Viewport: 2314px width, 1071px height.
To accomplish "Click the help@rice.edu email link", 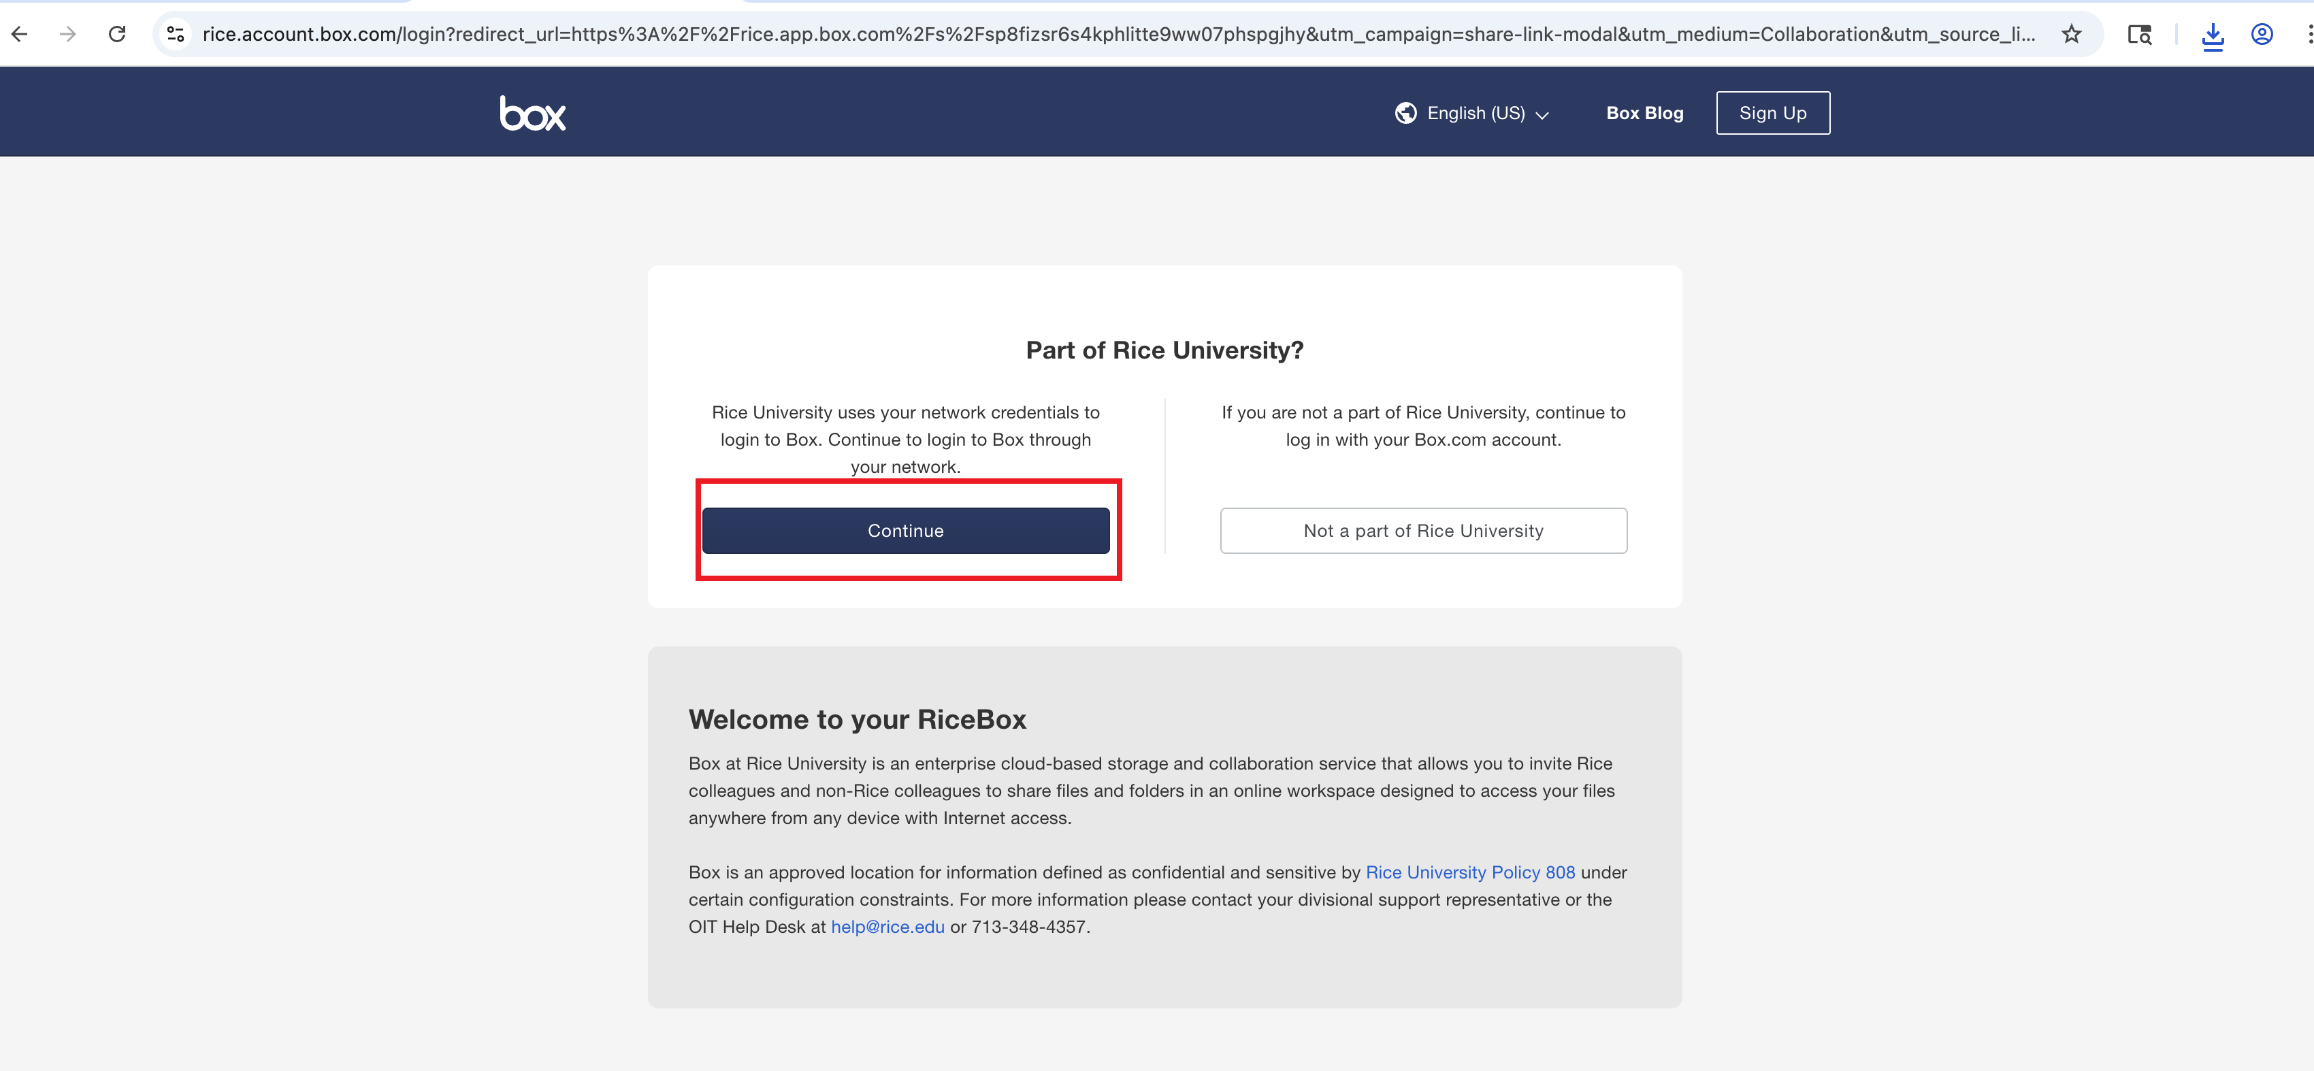I will (x=887, y=927).
